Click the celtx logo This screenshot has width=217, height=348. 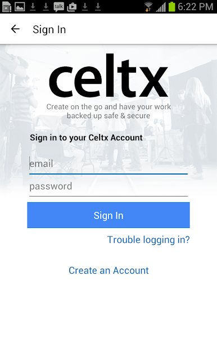(108, 75)
